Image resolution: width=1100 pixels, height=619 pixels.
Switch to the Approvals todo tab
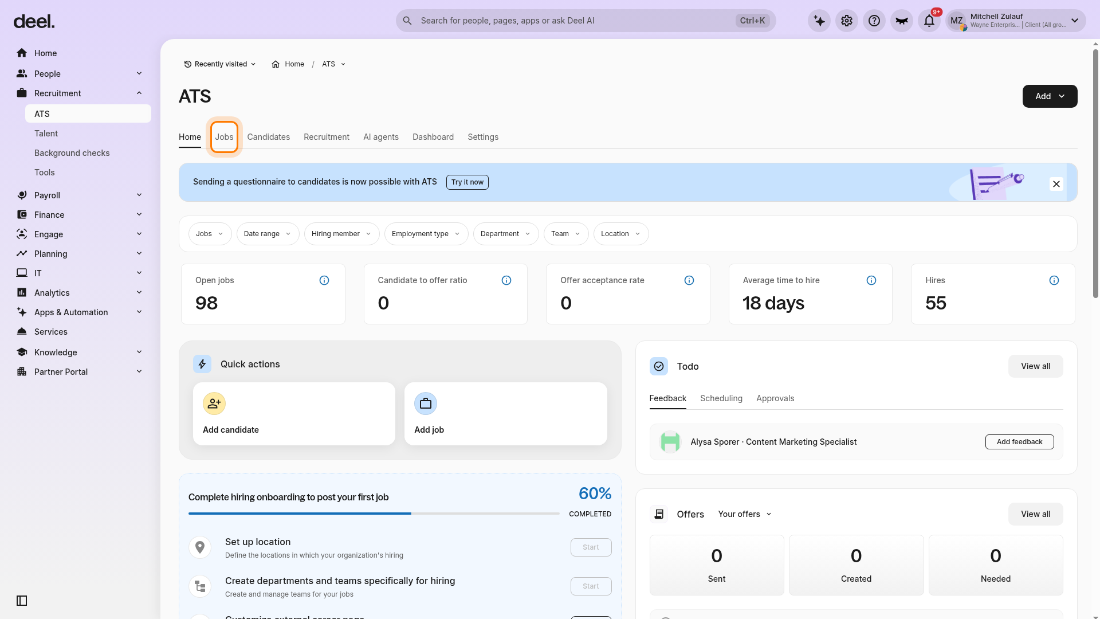775,398
